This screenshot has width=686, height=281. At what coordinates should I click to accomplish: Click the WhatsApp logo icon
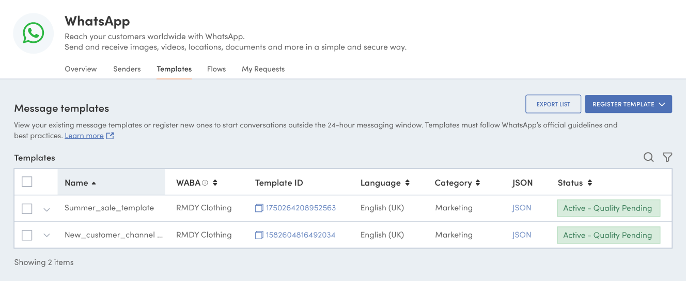click(x=34, y=34)
